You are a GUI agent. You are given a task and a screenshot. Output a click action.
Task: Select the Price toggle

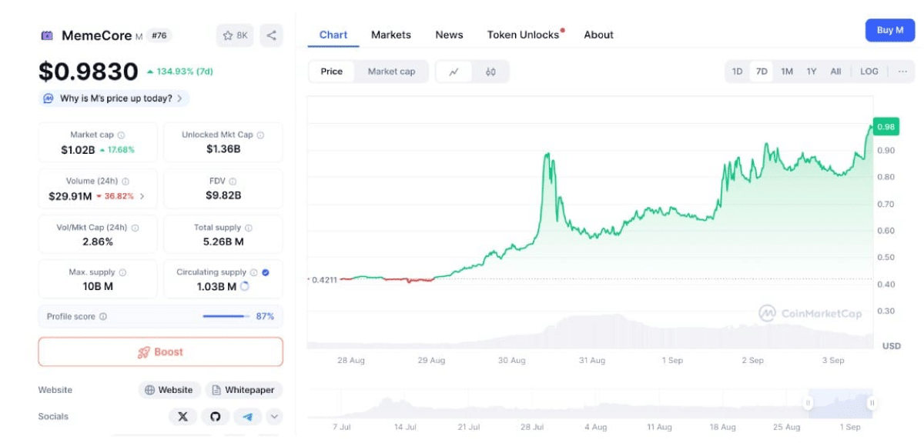click(x=332, y=72)
